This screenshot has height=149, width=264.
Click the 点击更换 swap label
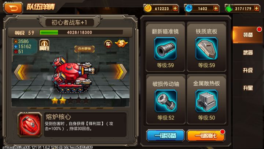click(x=84, y=49)
